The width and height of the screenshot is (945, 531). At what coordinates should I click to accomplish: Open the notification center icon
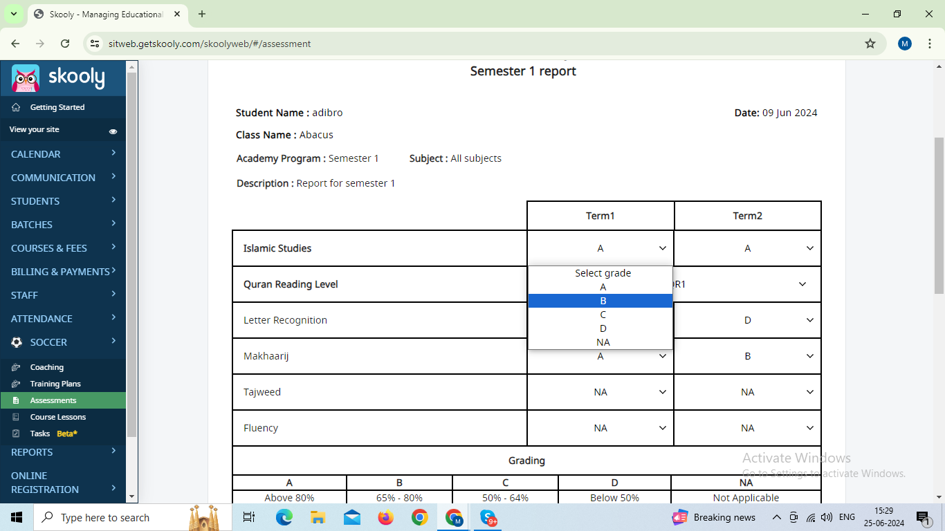[x=923, y=517]
